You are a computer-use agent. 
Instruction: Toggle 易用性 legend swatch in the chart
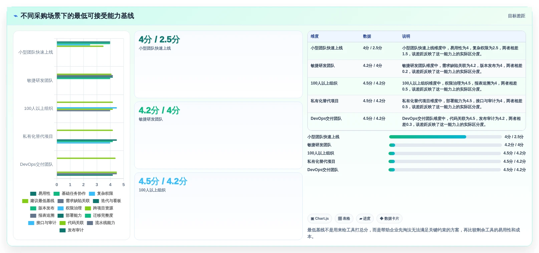coord(33,194)
